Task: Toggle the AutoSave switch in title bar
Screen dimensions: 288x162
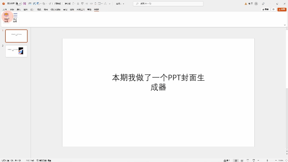Action: point(19,4)
